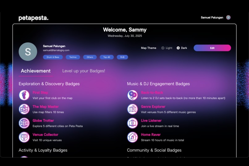Click 'Use map filters 10 times' text

[48, 112]
